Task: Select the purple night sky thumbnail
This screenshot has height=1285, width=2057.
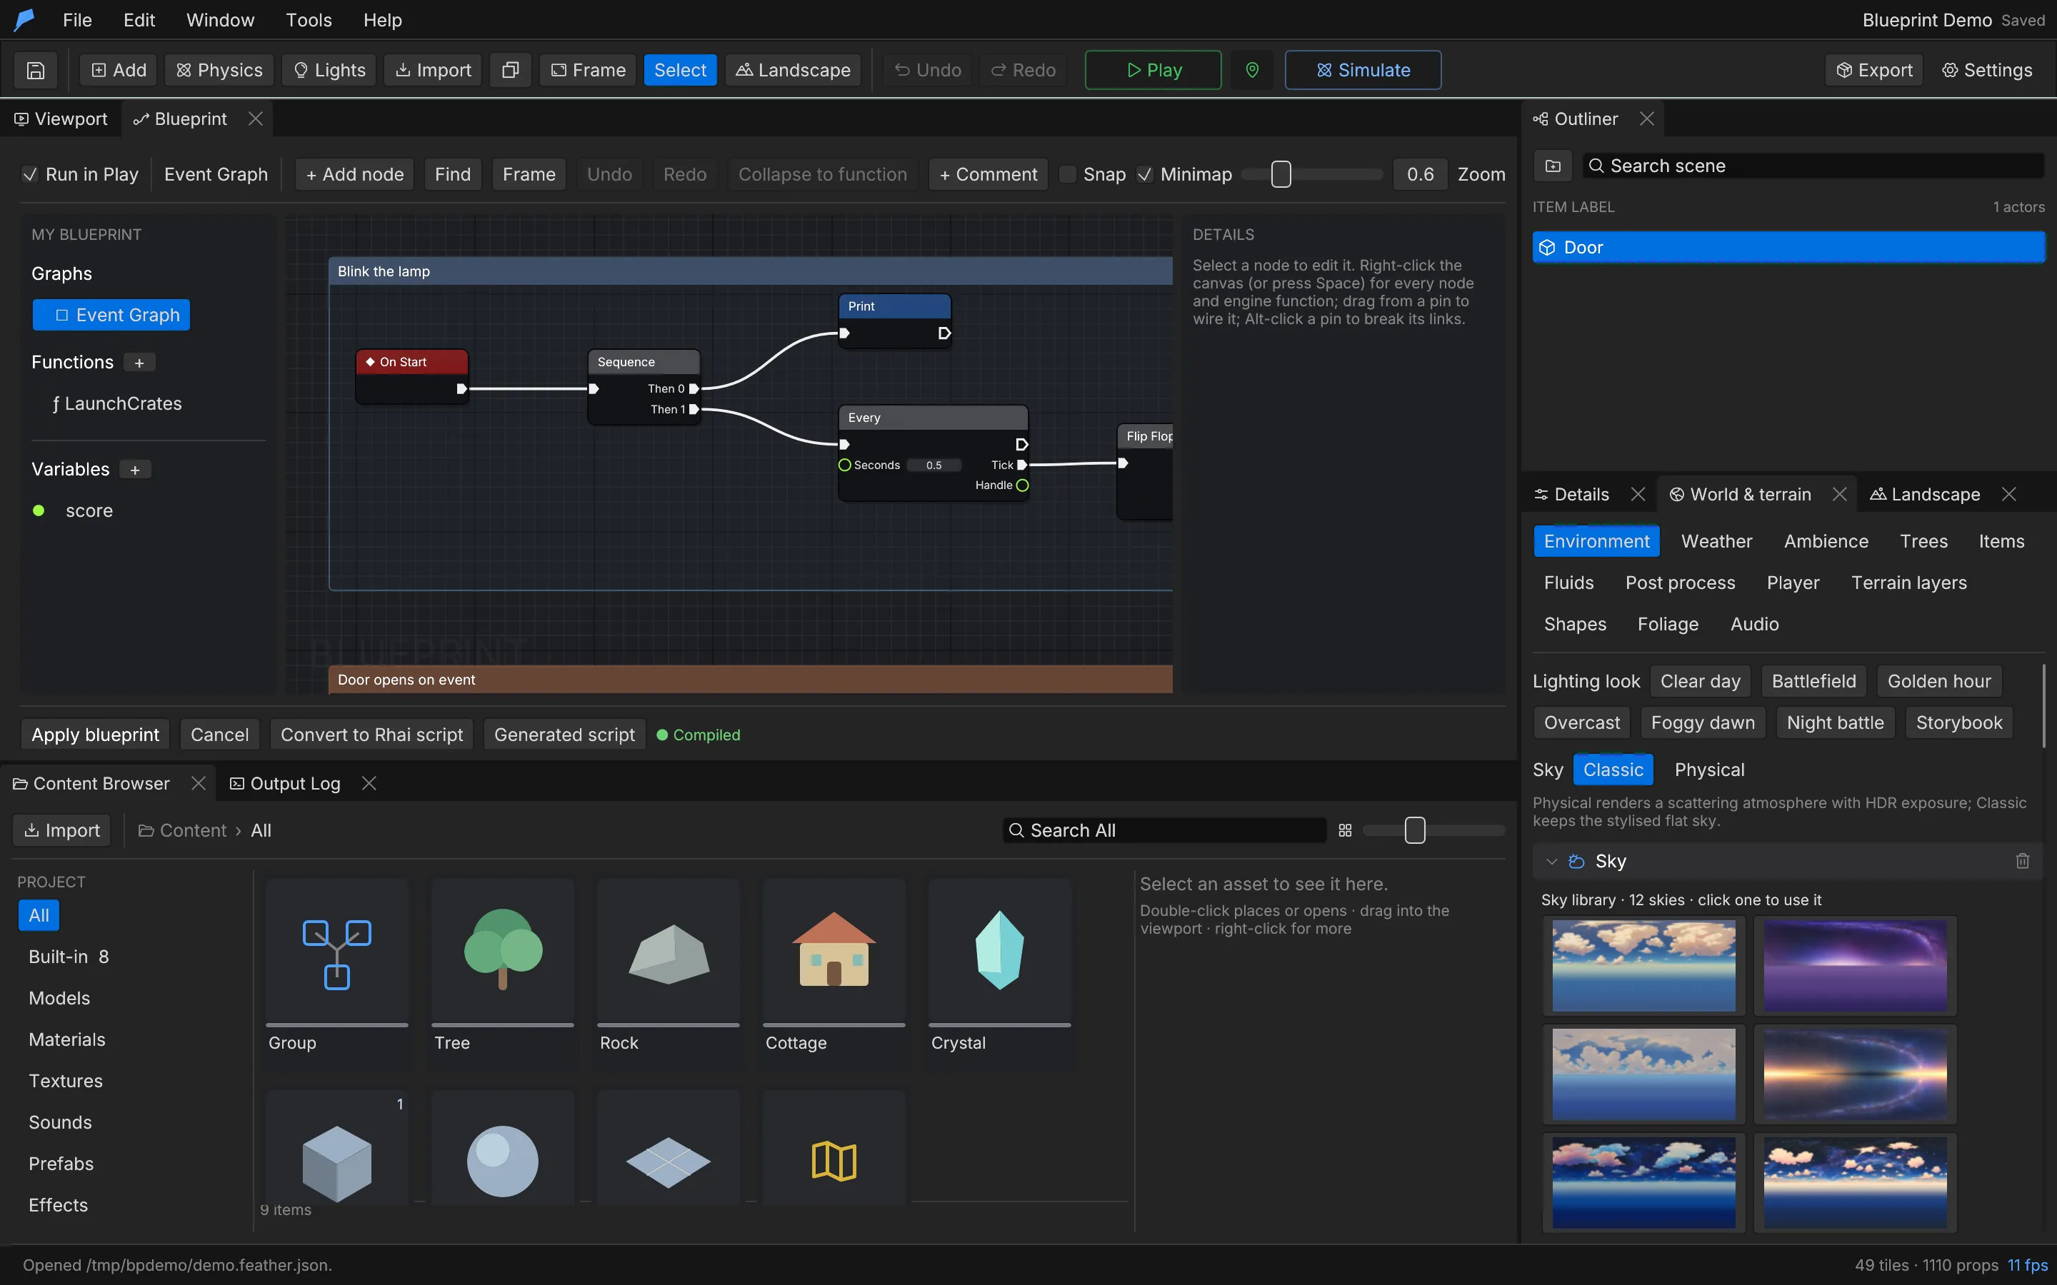Action: 1856,965
